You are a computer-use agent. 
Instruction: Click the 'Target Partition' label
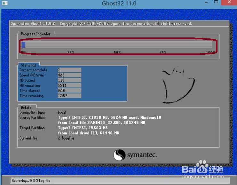click(x=32, y=128)
